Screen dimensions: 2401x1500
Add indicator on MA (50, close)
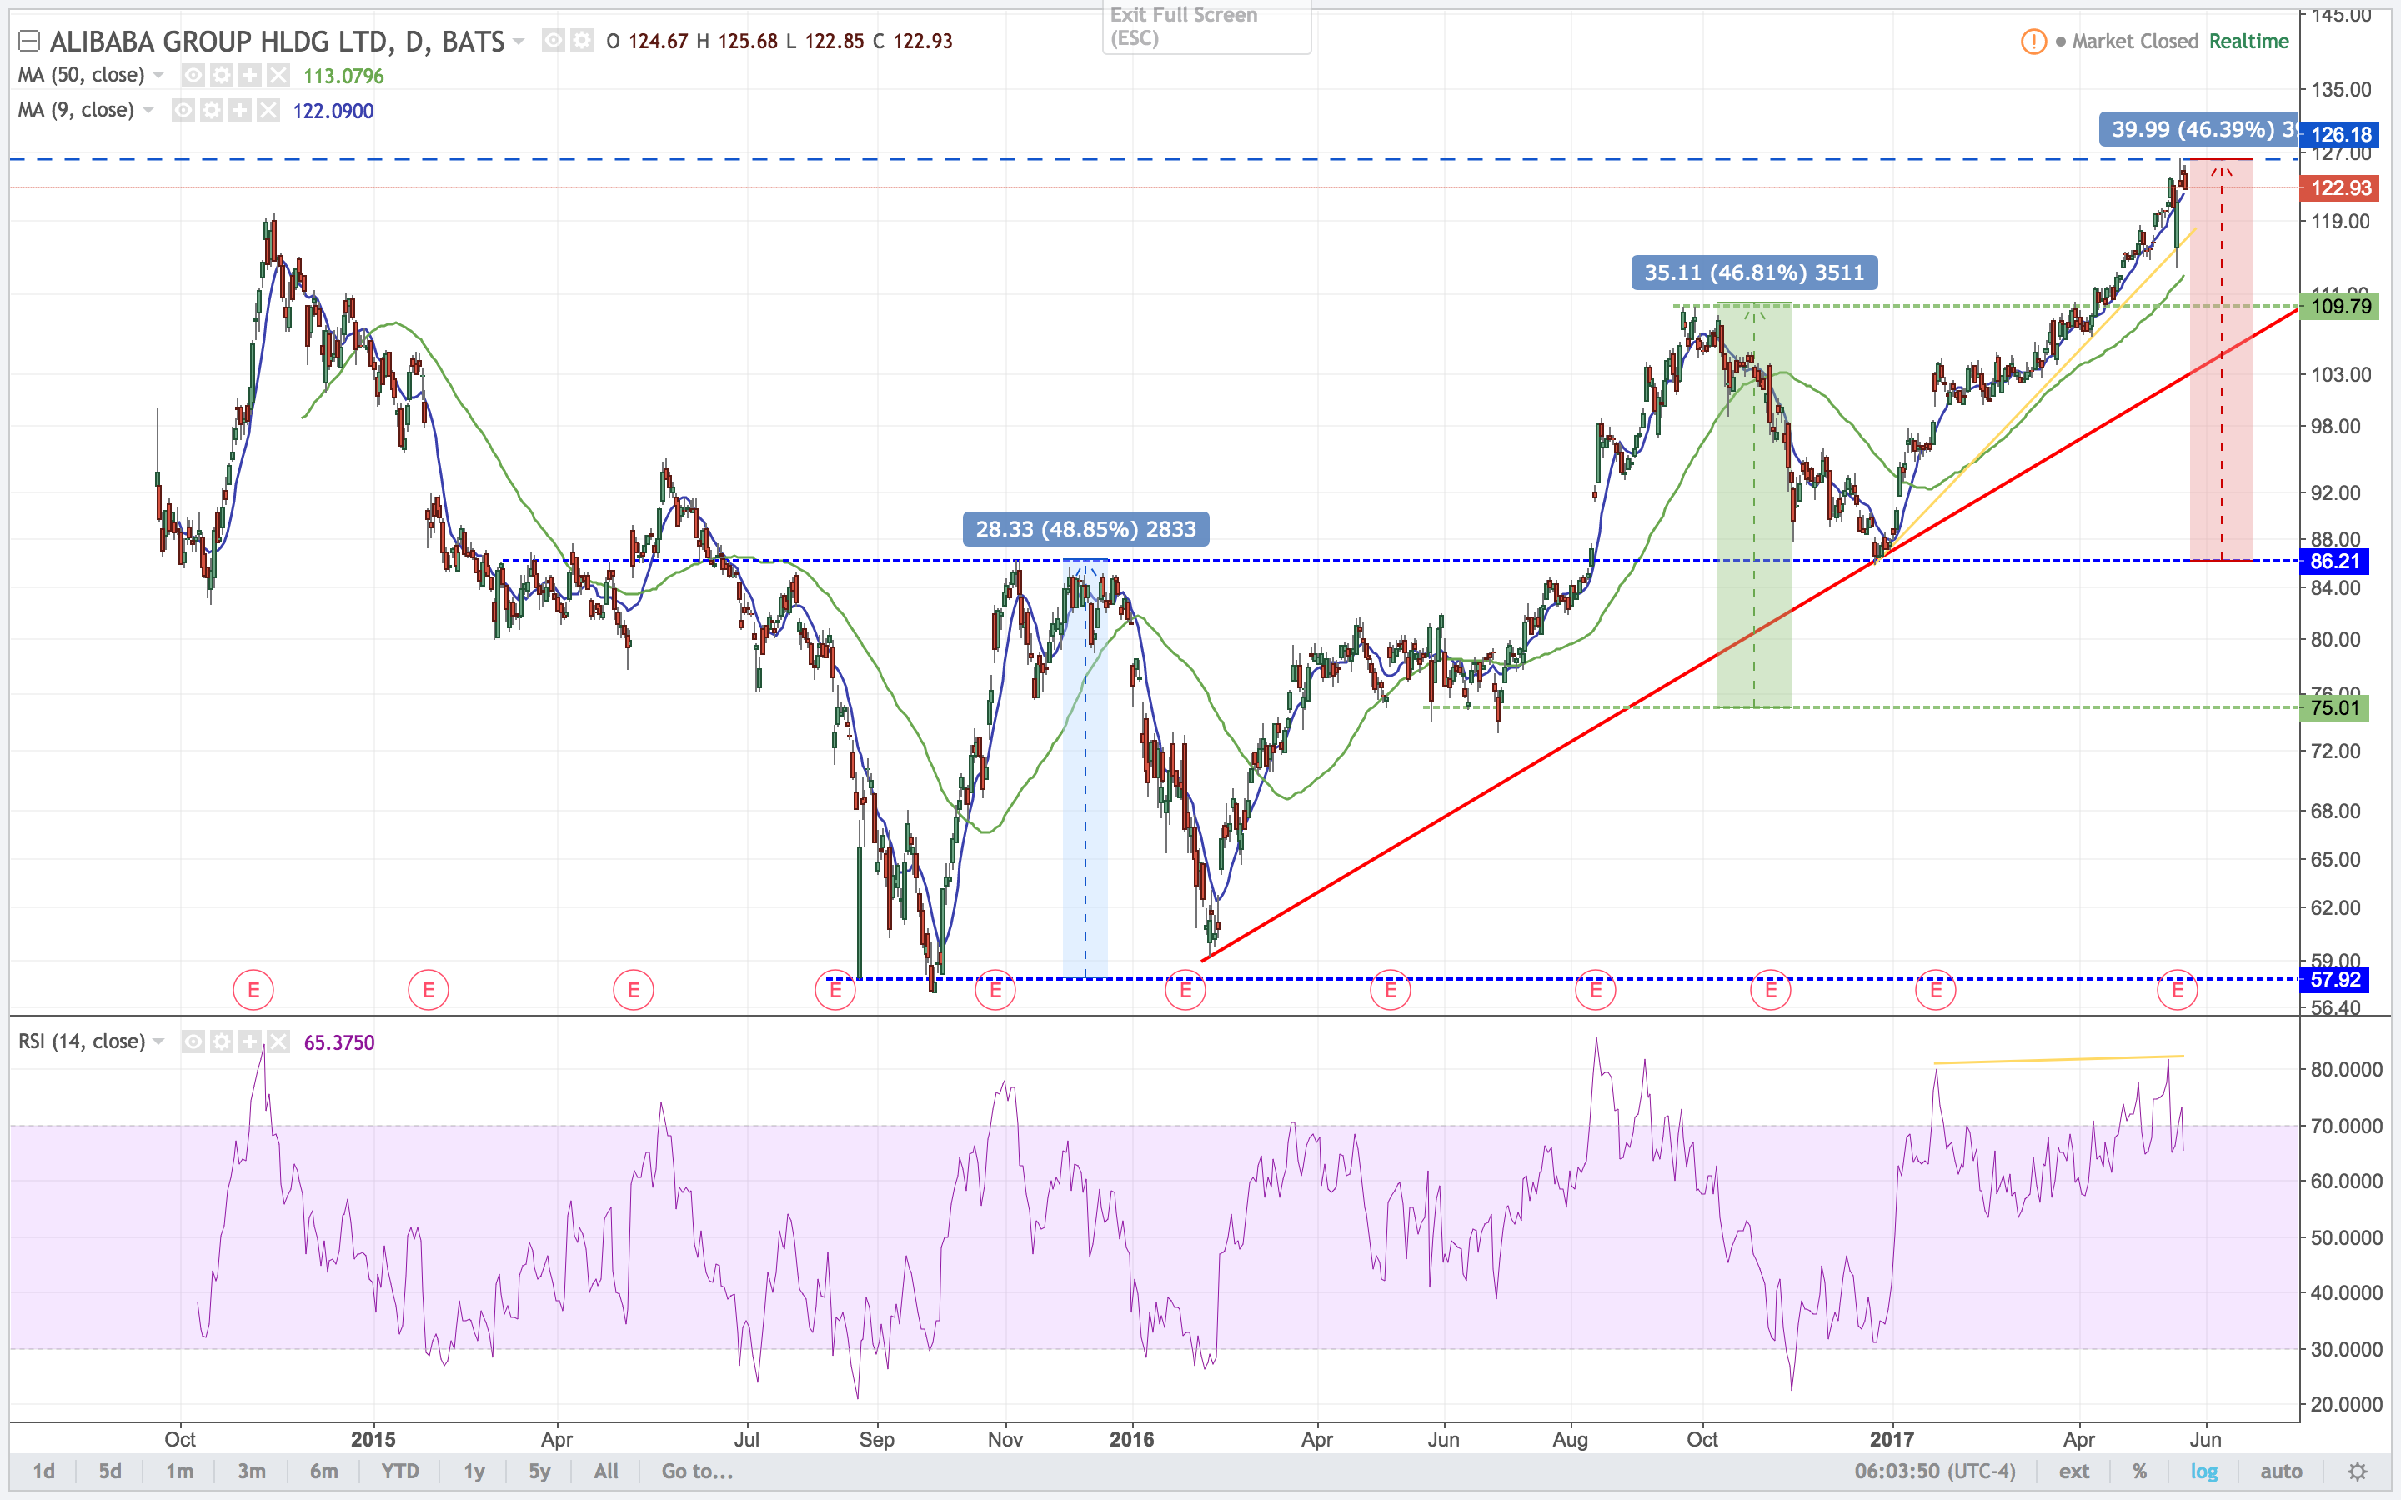pyautogui.click(x=250, y=75)
